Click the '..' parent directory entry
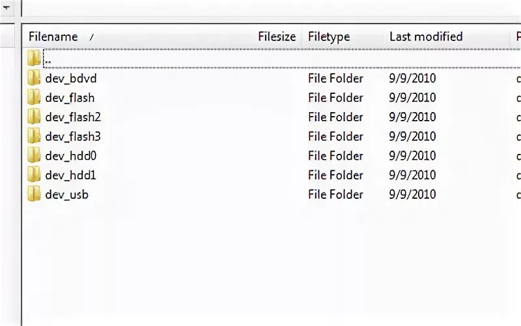The height and width of the screenshot is (326, 521). 49,60
